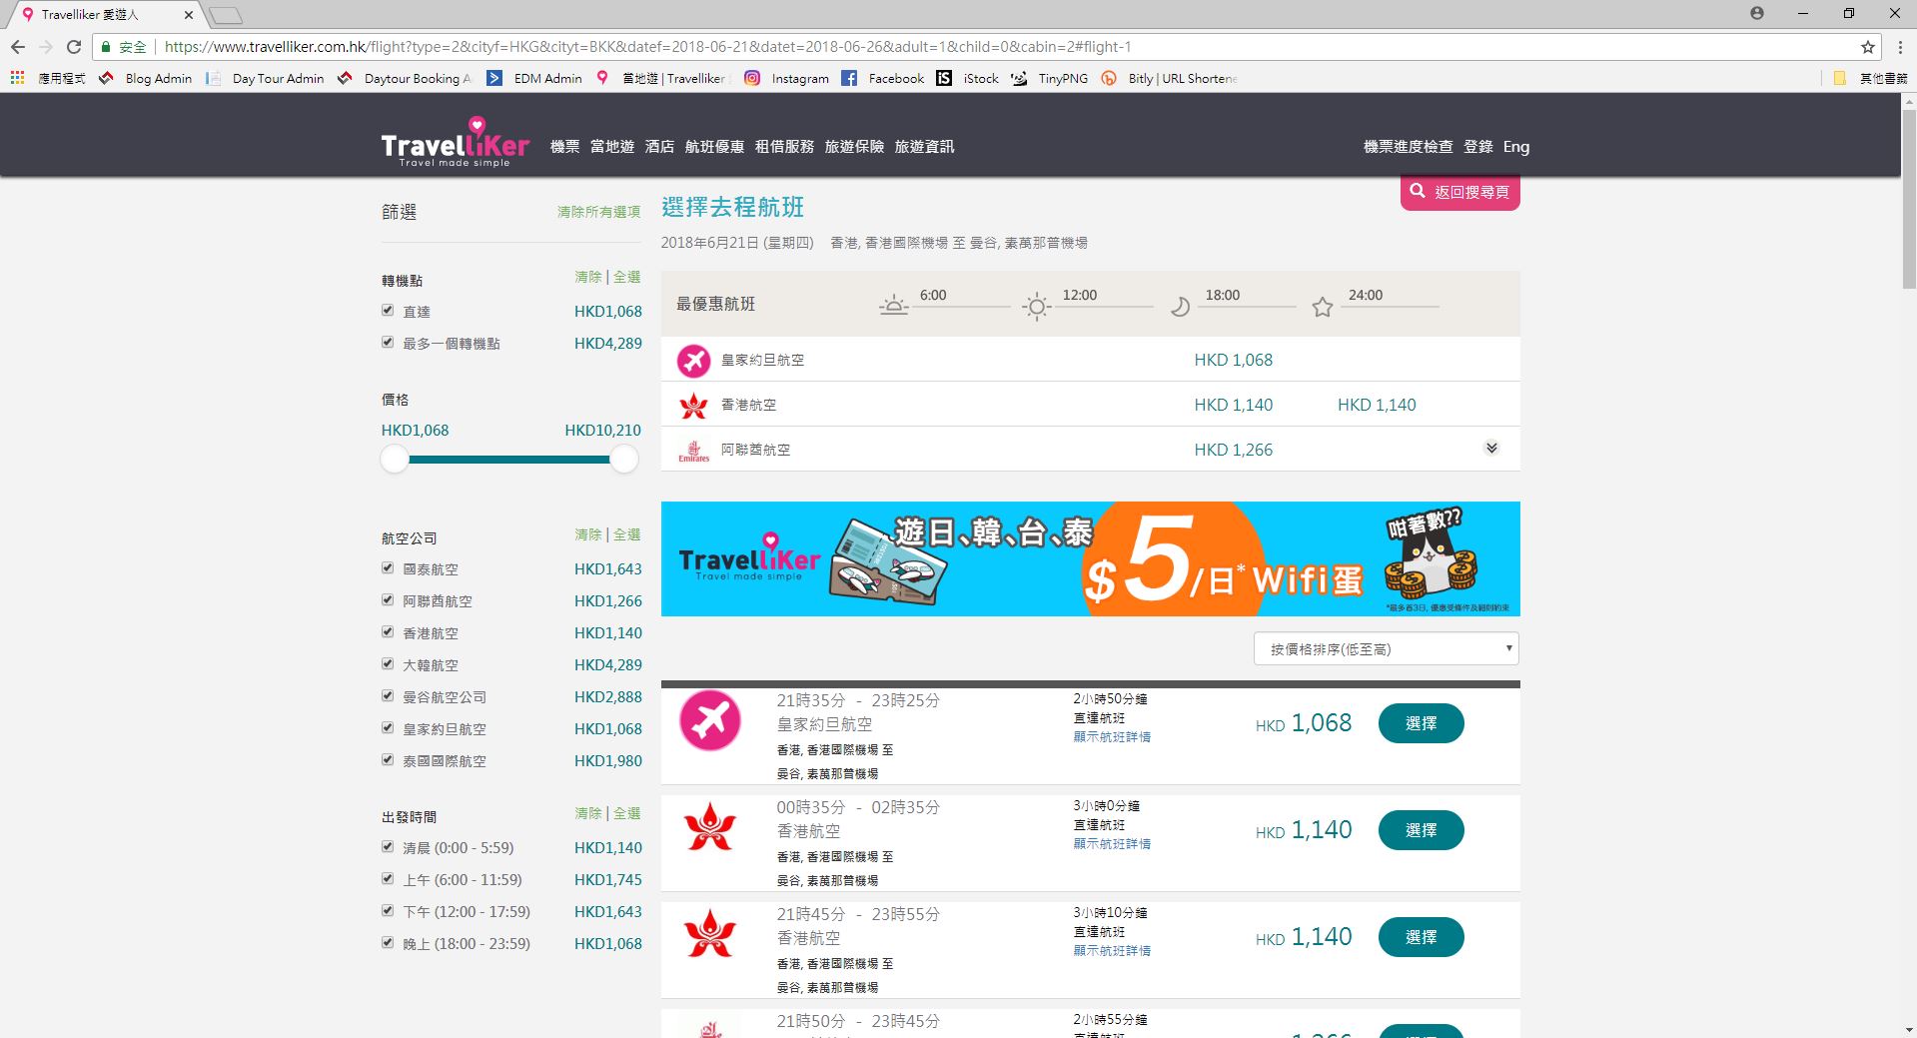Show flight details for the 1,068 flight
The width and height of the screenshot is (1917, 1038).
pyautogui.click(x=1112, y=737)
